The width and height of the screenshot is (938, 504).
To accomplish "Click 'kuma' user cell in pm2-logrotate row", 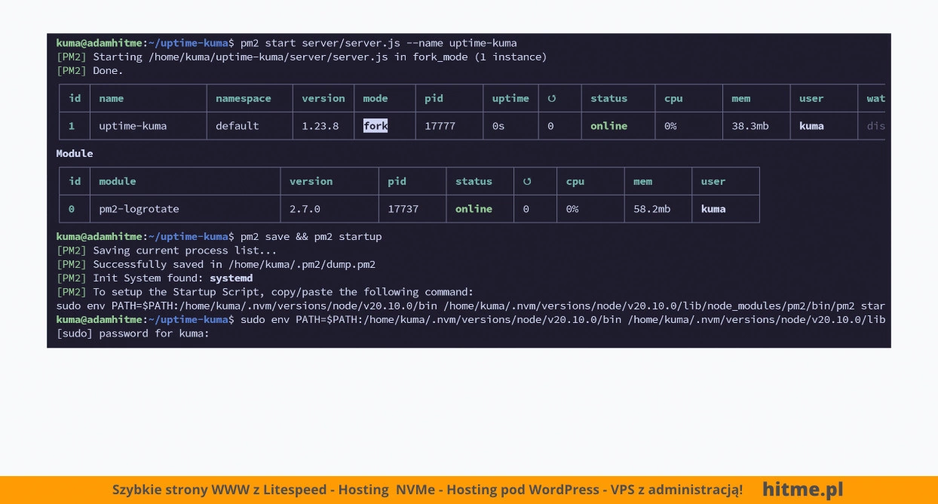I will click(713, 209).
